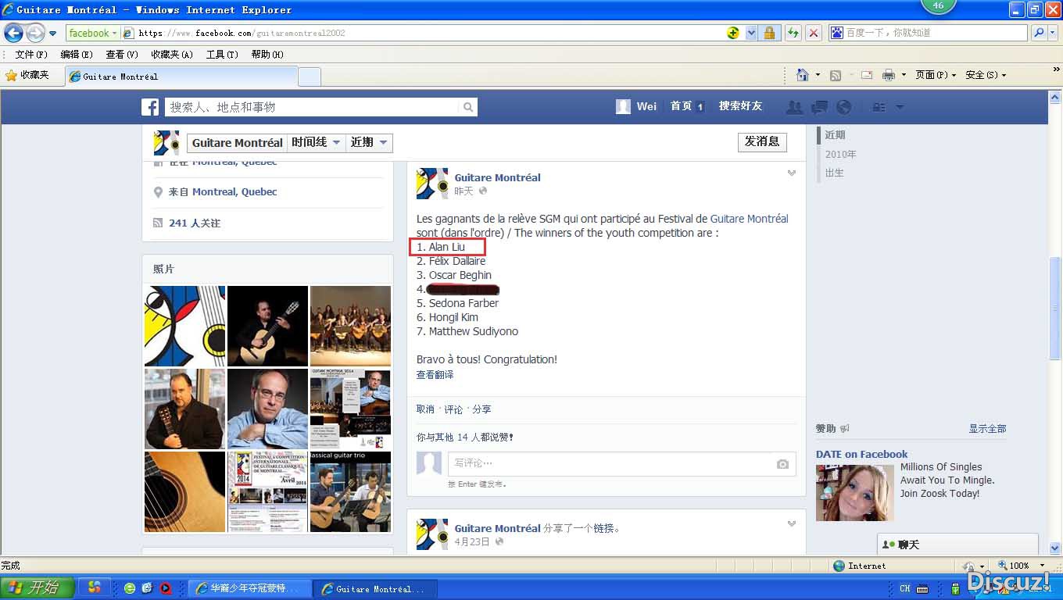Click the IE Back navigation arrow

click(13, 33)
